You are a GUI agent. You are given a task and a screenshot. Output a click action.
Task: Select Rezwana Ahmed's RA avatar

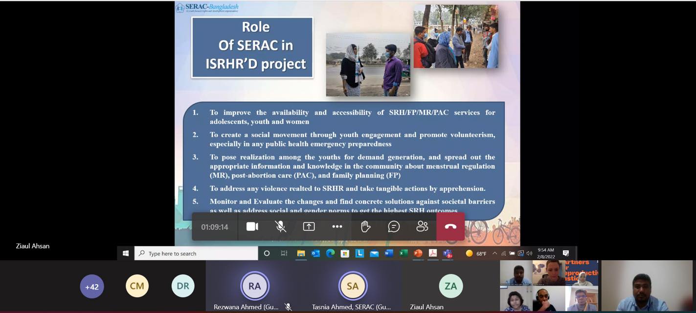[x=254, y=286]
